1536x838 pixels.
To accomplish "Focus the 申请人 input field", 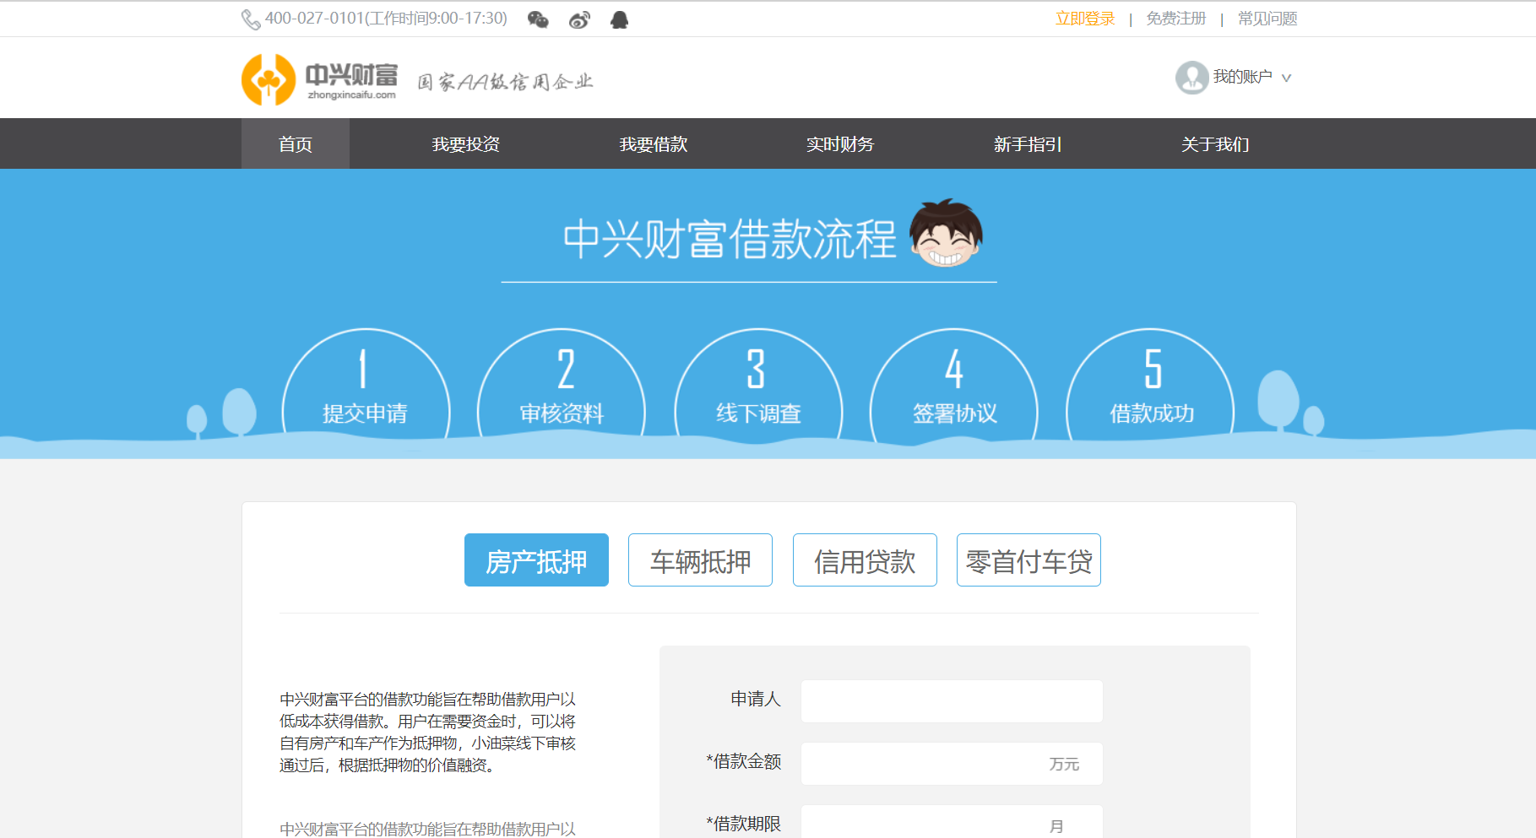I will coord(952,701).
